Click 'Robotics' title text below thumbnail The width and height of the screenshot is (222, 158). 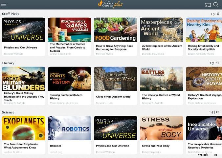pos(55,146)
